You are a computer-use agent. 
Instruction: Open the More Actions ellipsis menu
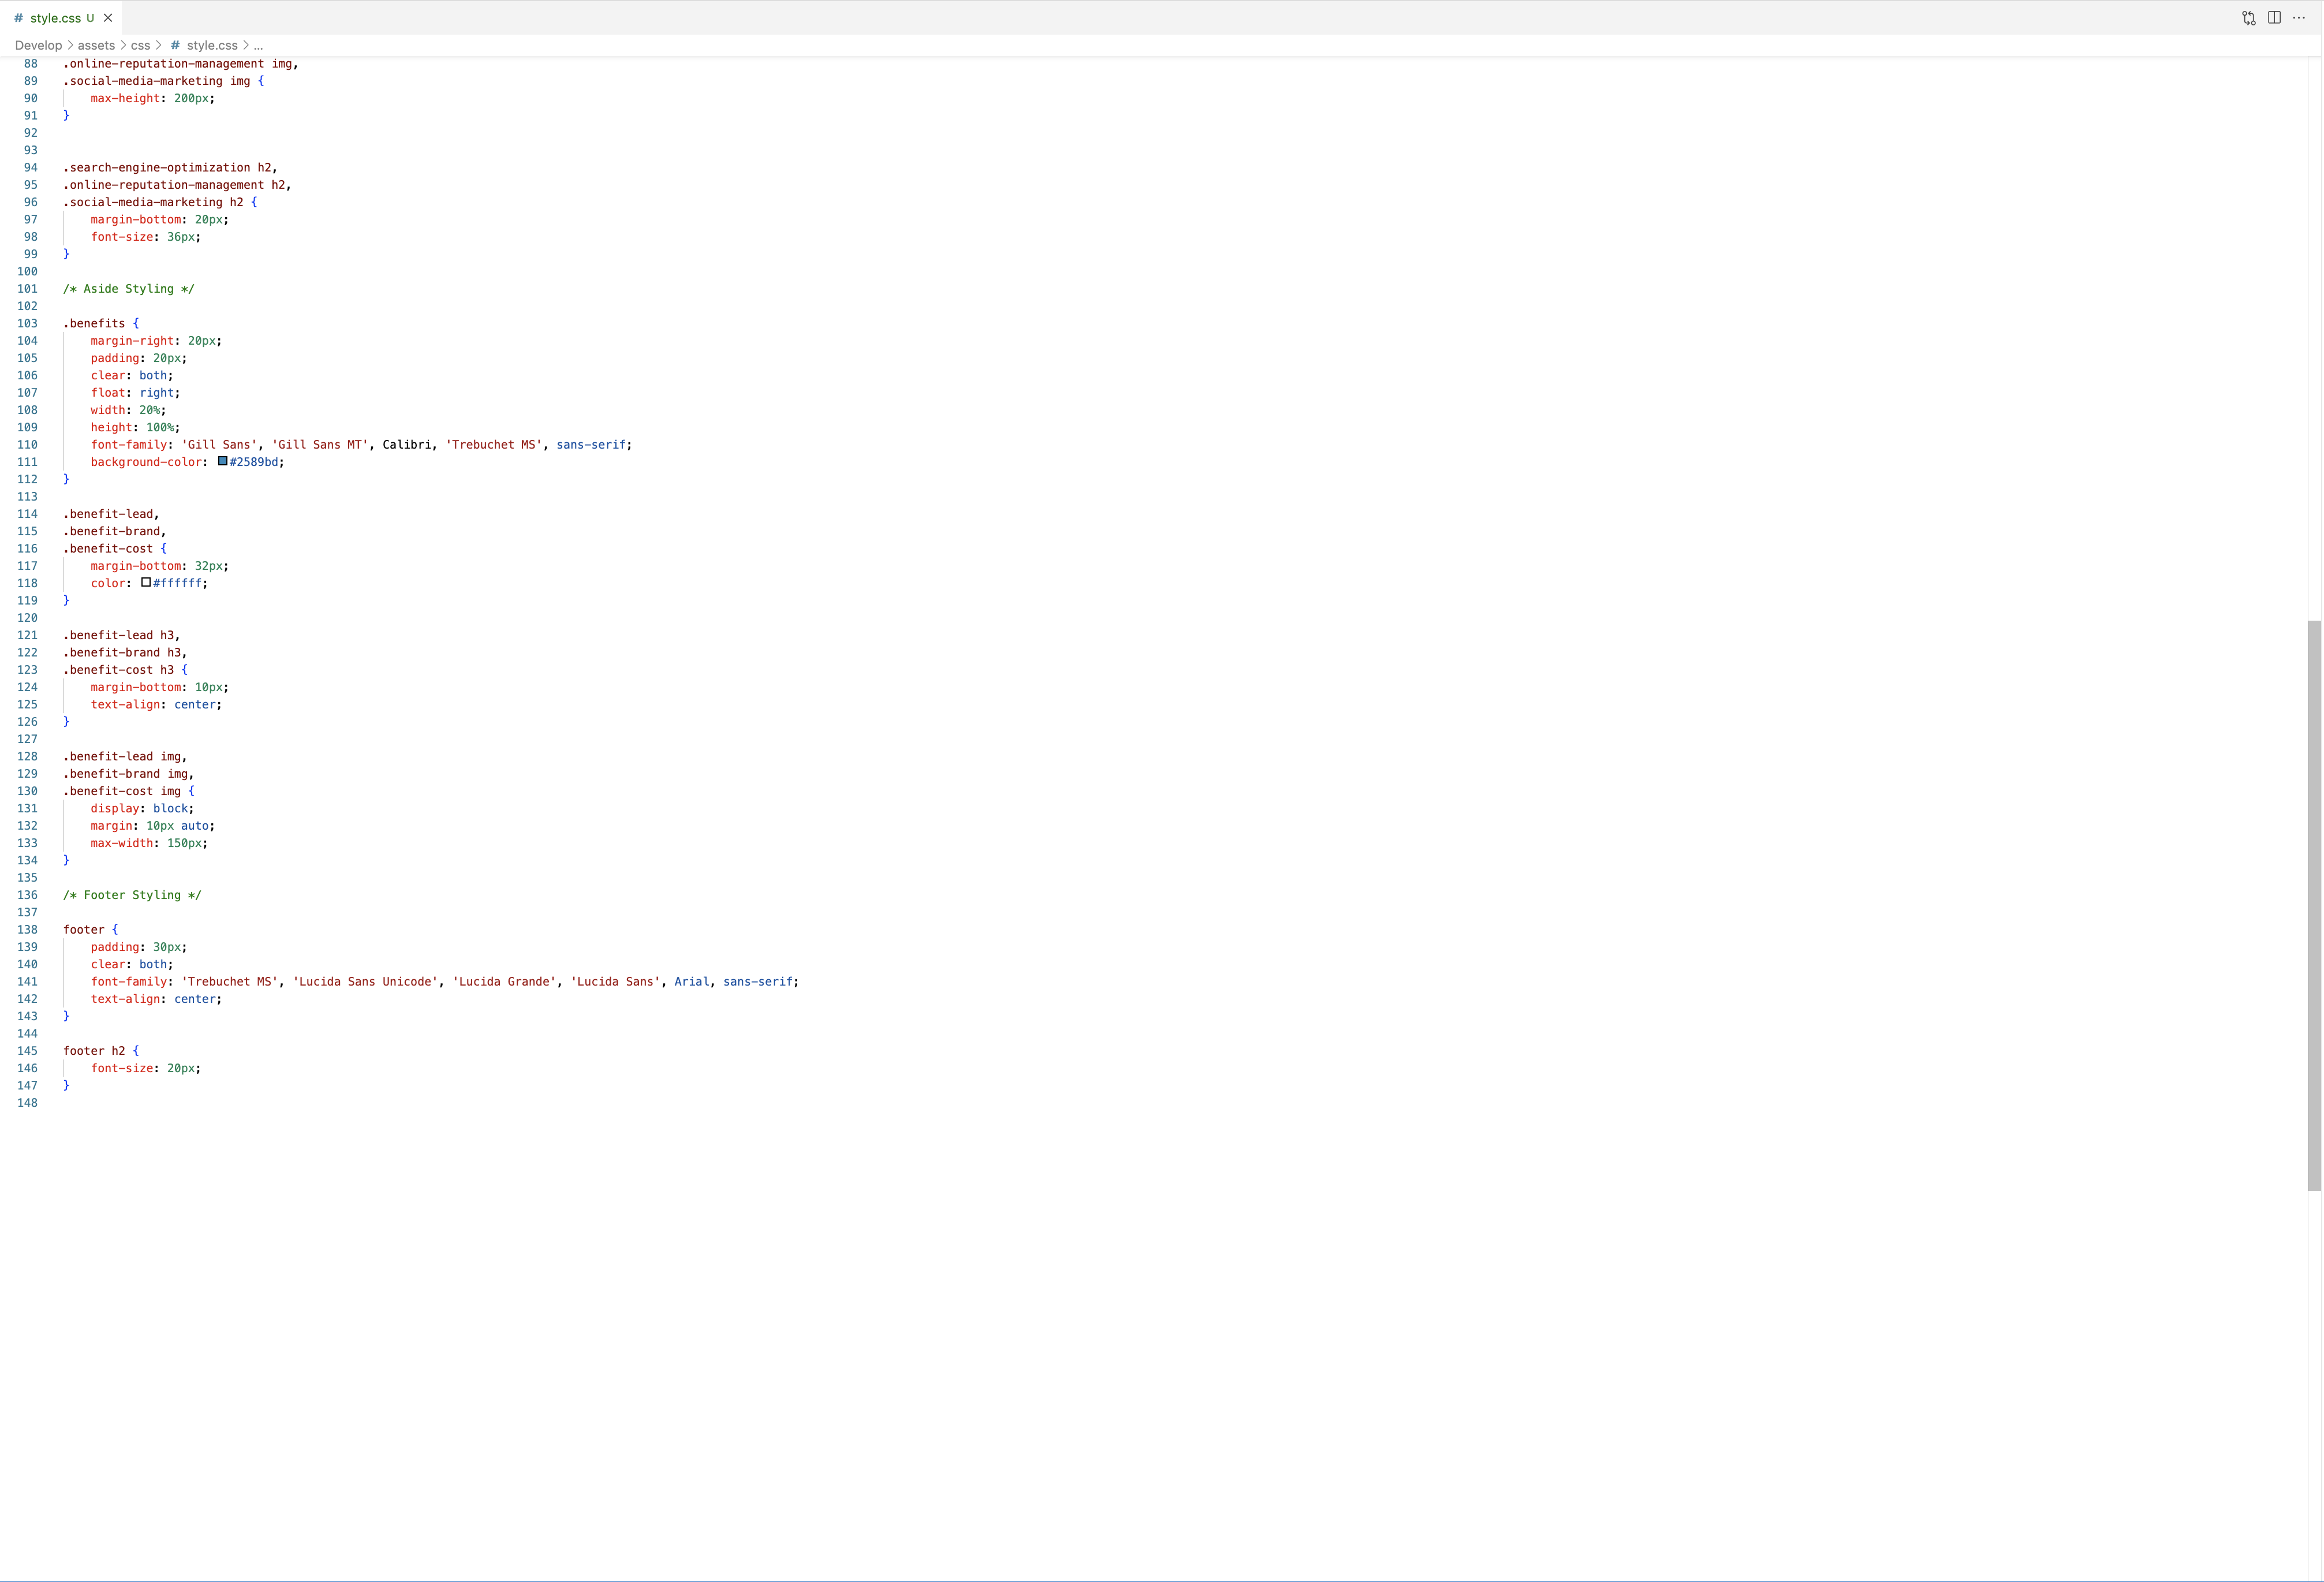2298,17
